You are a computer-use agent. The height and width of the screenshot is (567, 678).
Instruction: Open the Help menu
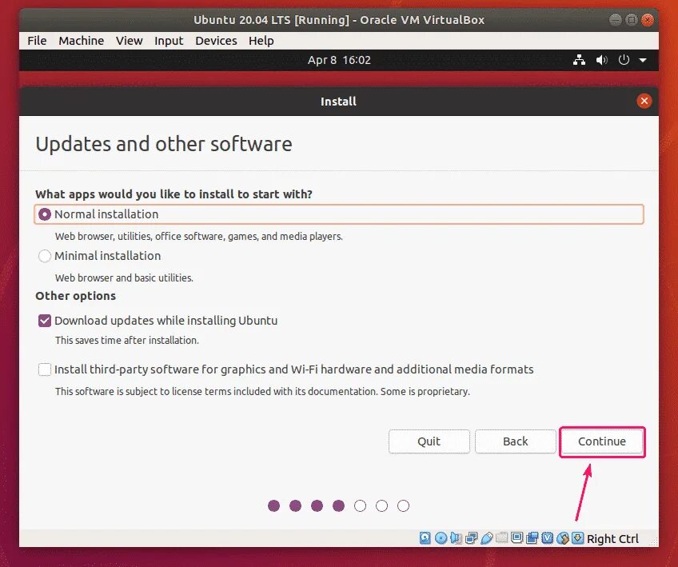coord(261,41)
